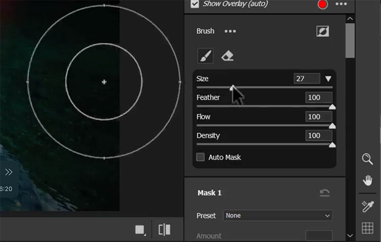Click the invert mask icon

323,31
